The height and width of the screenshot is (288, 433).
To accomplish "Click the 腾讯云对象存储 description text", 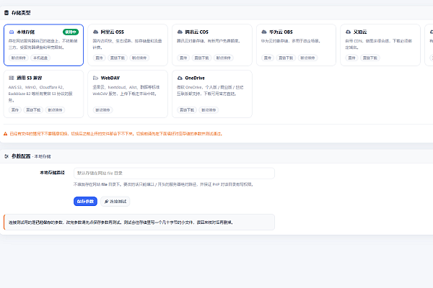I will pos(209,41).
